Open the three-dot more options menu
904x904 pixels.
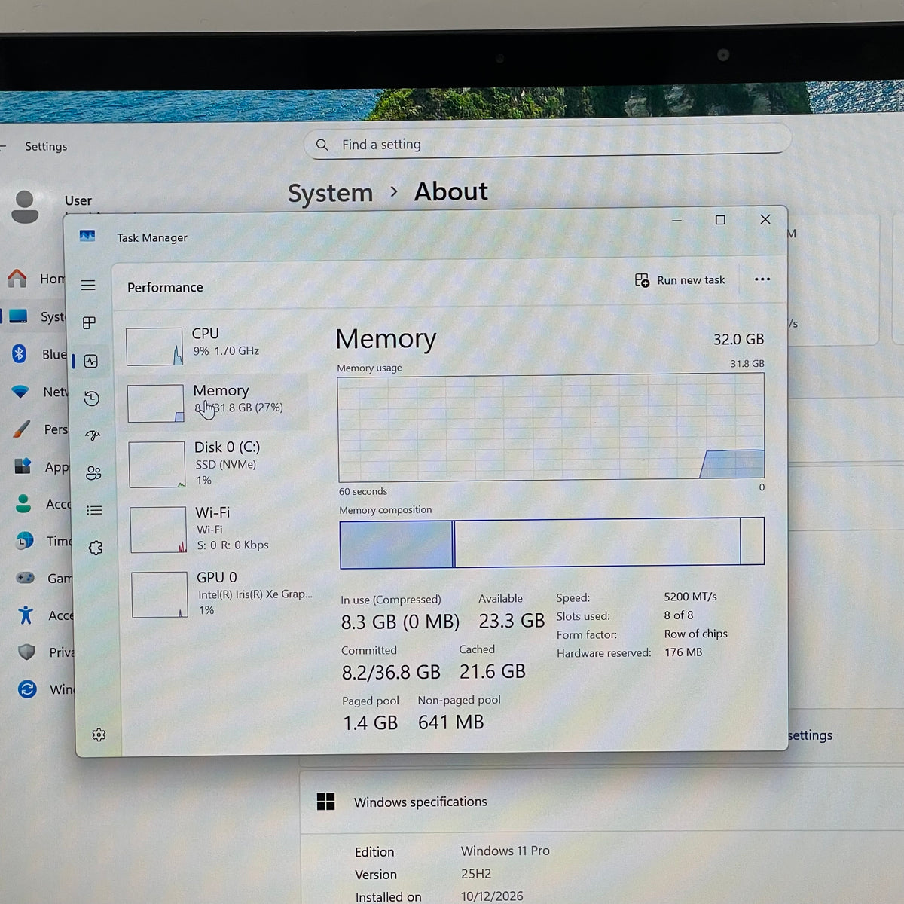click(762, 279)
